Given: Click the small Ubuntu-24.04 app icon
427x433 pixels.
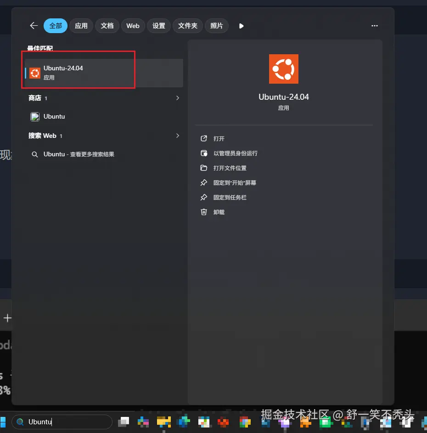Looking at the screenshot, I should coord(35,73).
